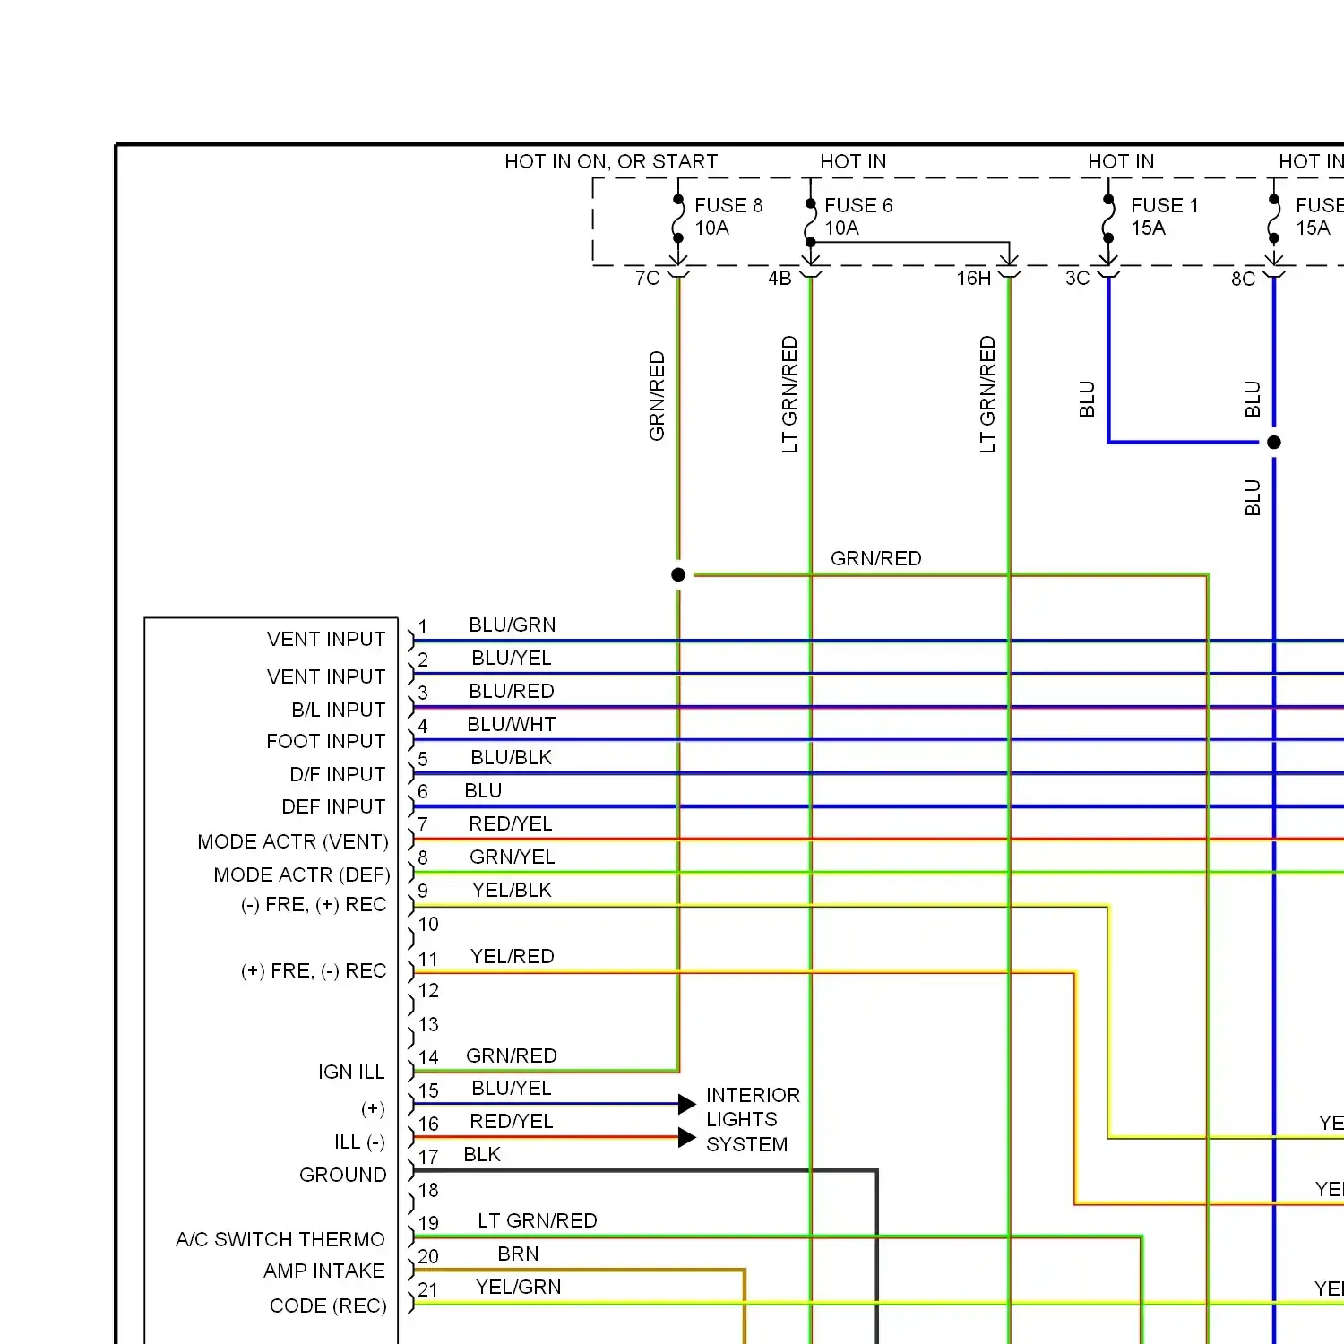Select pin 9 YEL/BLK connector terminal
This screenshot has width=1344, height=1344.
[410, 903]
